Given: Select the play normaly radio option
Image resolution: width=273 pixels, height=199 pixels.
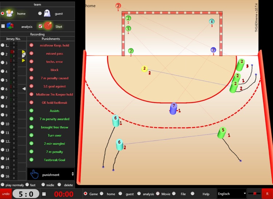Looking at the screenshot, I should [3, 184].
